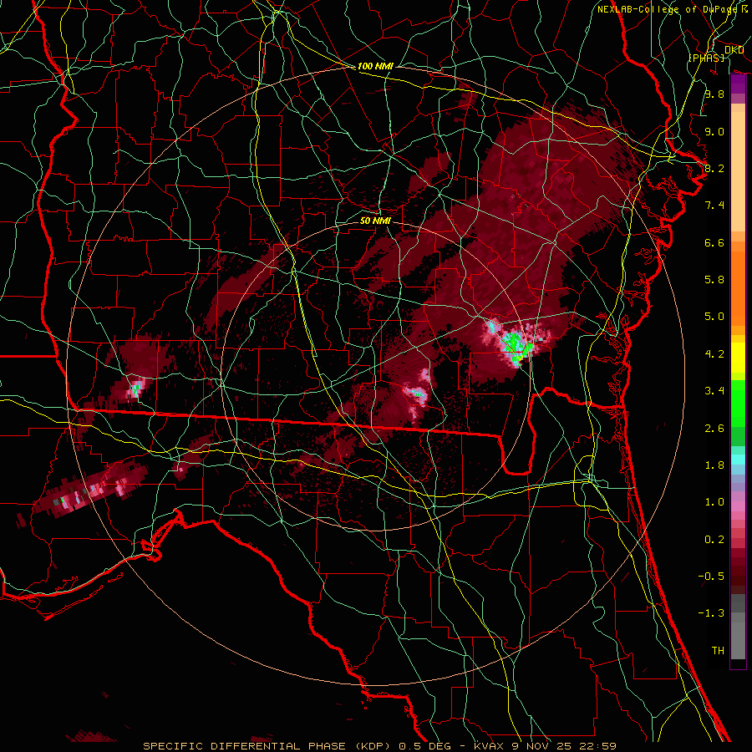Image resolution: width=752 pixels, height=752 pixels.
Task: Click the -1.3 legend value
Action: [x=711, y=613]
